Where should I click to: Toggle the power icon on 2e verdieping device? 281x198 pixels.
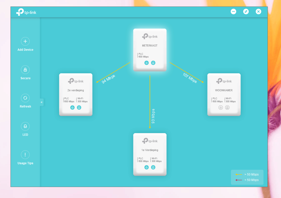(x=72, y=107)
